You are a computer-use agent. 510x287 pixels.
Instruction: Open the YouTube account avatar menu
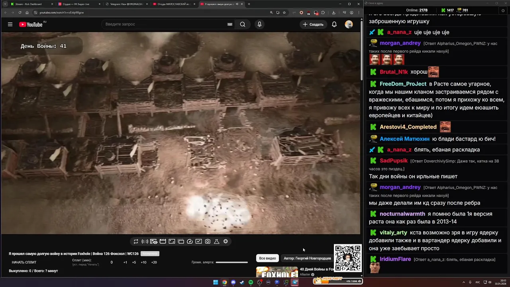(349, 24)
